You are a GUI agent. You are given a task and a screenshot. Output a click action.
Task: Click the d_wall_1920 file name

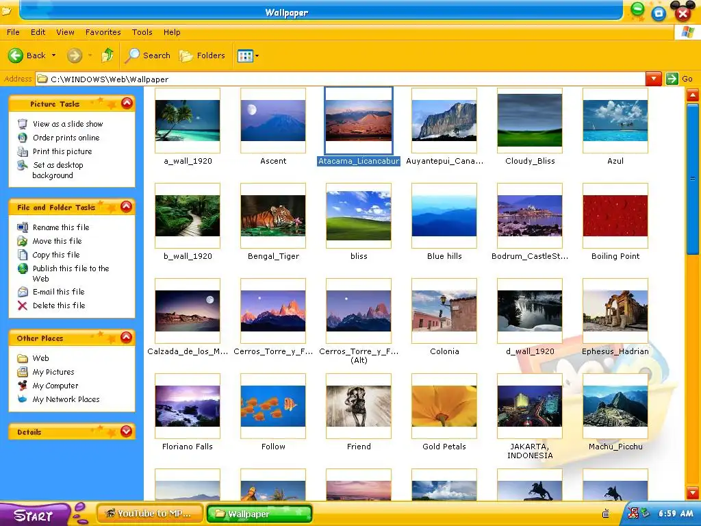coord(530,351)
